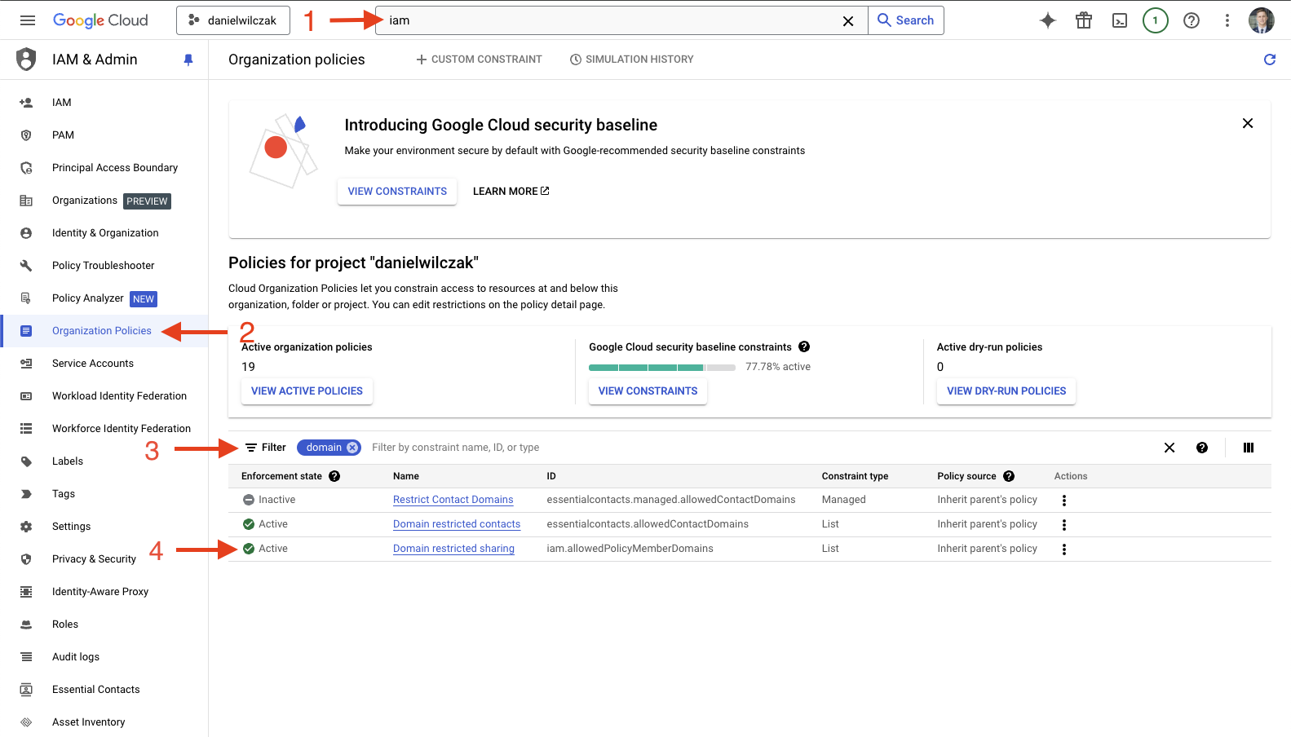This screenshot has height=737, width=1291.
Task: Open Domain restricted contacts policy link
Action: pos(457,524)
